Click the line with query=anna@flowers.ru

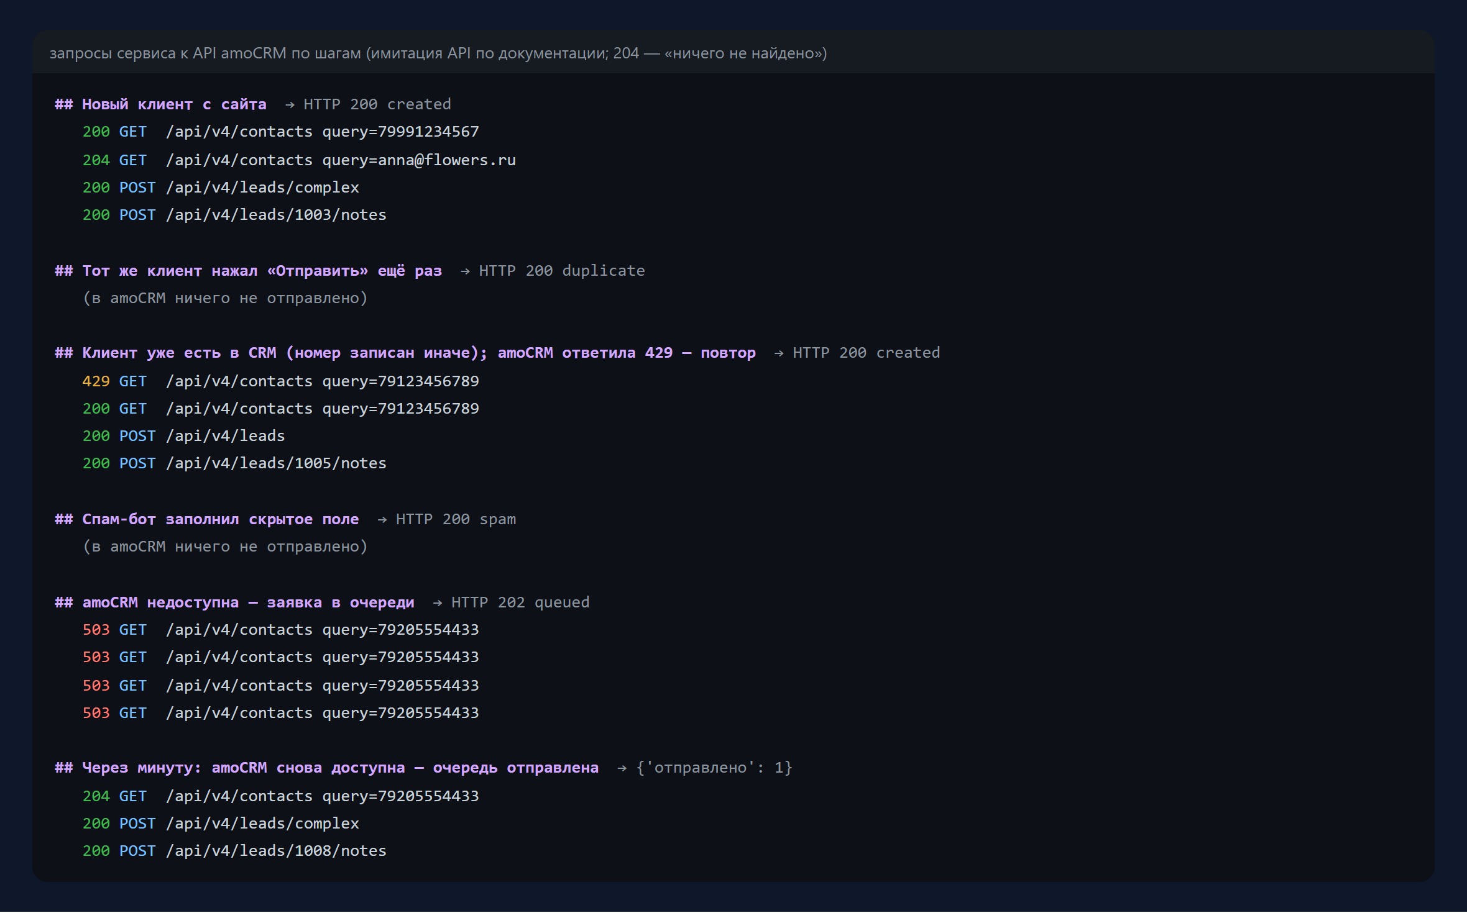(x=299, y=160)
